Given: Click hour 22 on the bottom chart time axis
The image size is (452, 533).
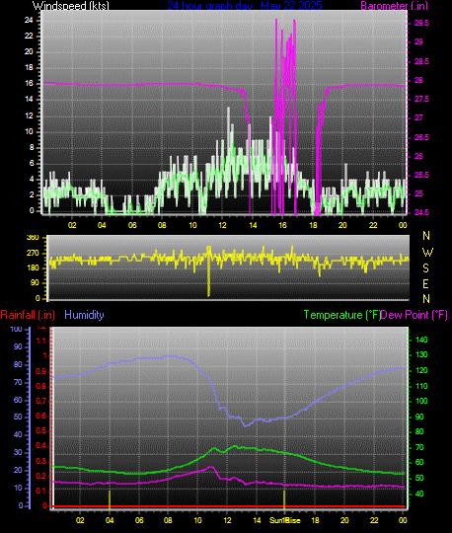Looking at the screenshot, I should pyautogui.click(x=374, y=520).
